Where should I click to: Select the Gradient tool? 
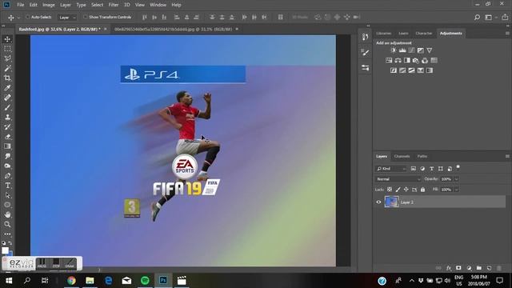(7, 146)
